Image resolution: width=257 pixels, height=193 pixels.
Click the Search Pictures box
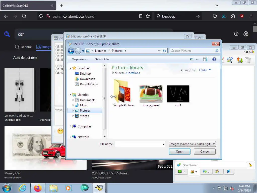[195, 51]
